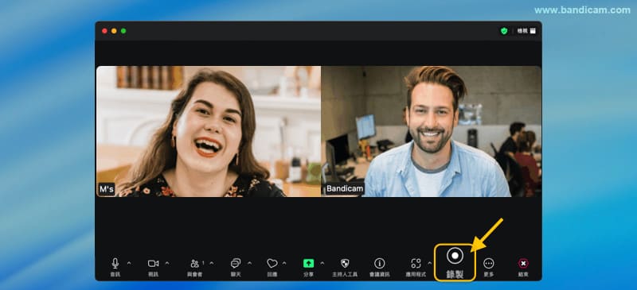Click the green encryption shield icon
Viewport: 637px width, 290px height.
point(504,31)
